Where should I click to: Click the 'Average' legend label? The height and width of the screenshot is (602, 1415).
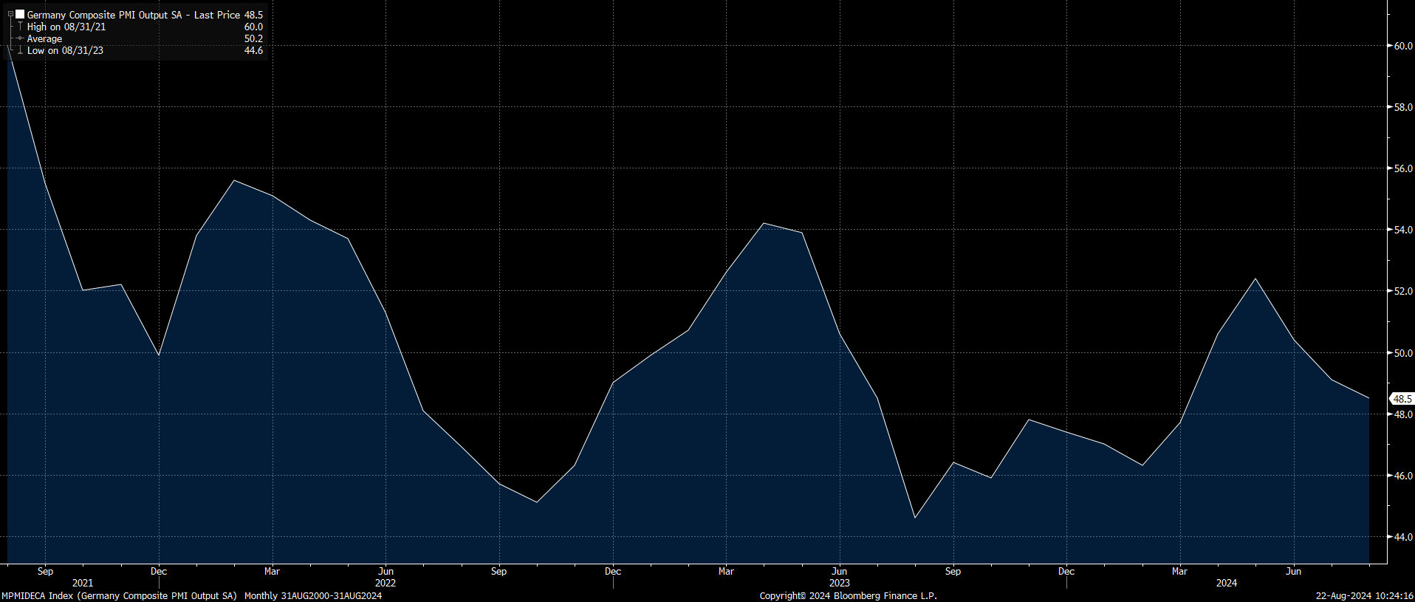pos(44,38)
